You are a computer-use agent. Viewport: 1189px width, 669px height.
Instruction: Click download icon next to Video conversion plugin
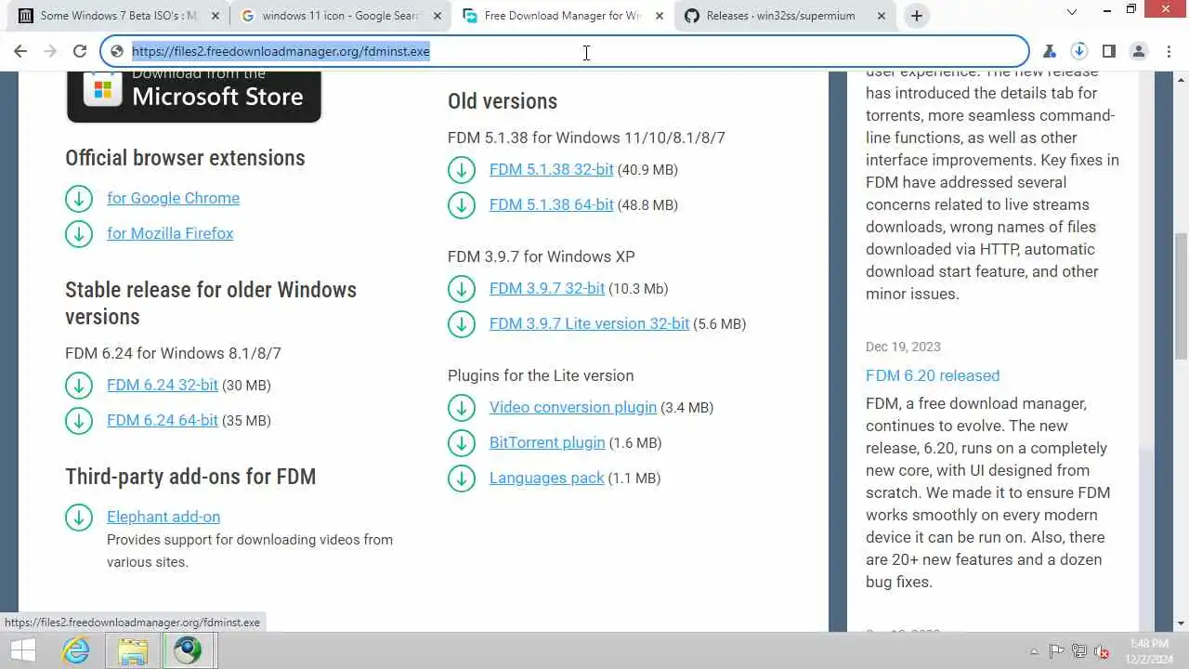point(462,407)
